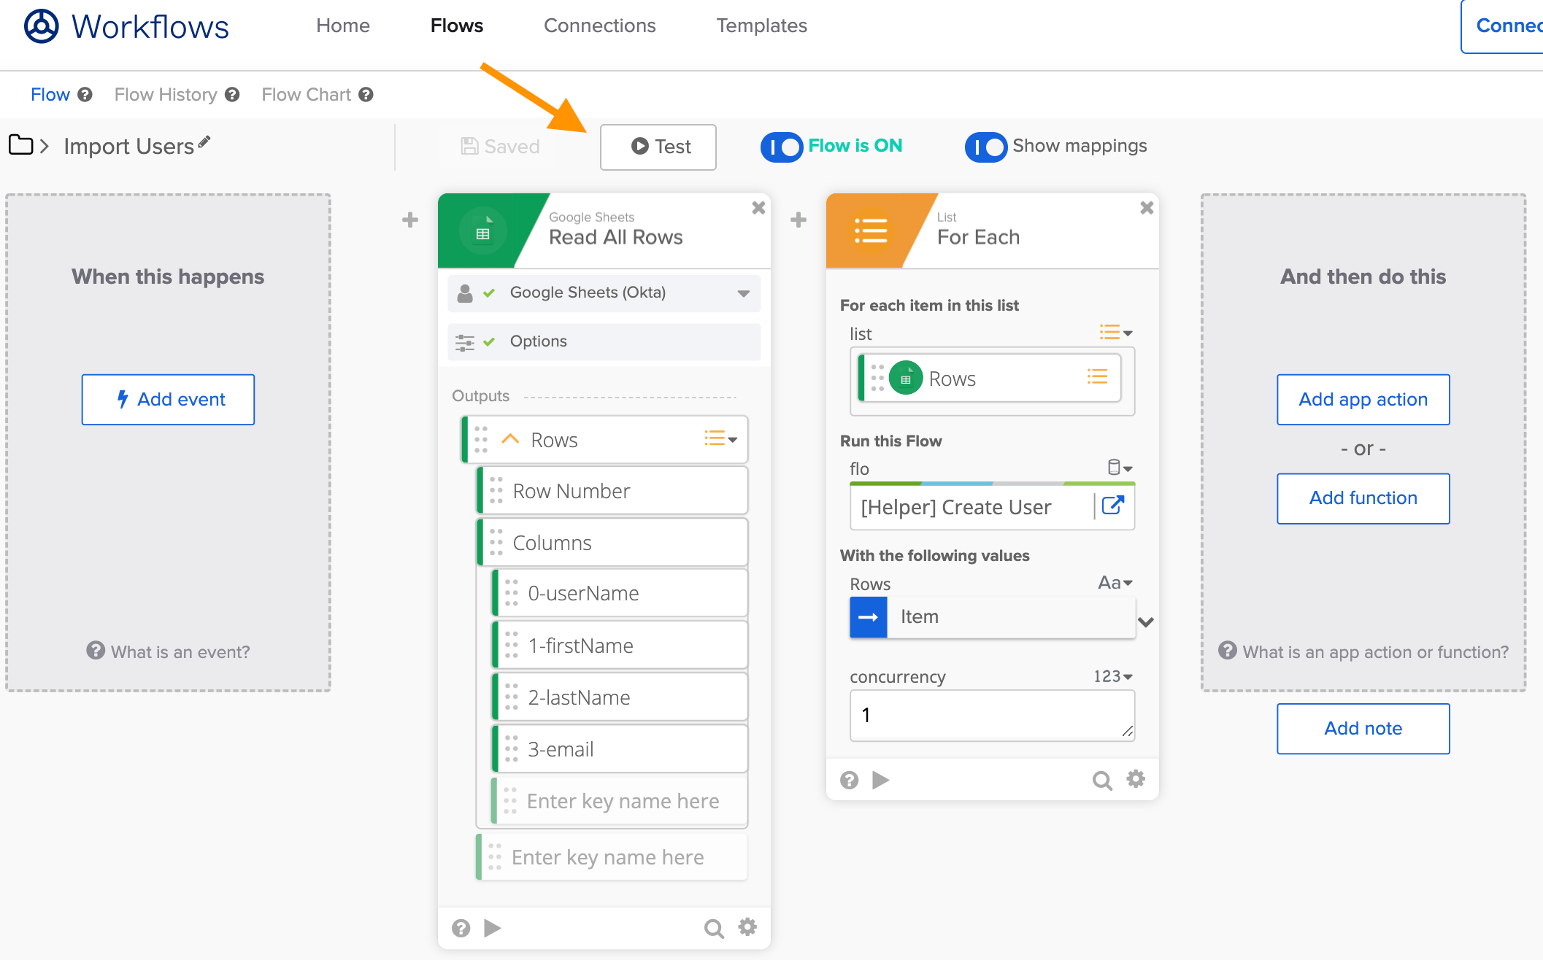Image resolution: width=1543 pixels, height=960 pixels.
Task: Toggle the Show mappings switch
Action: click(986, 147)
